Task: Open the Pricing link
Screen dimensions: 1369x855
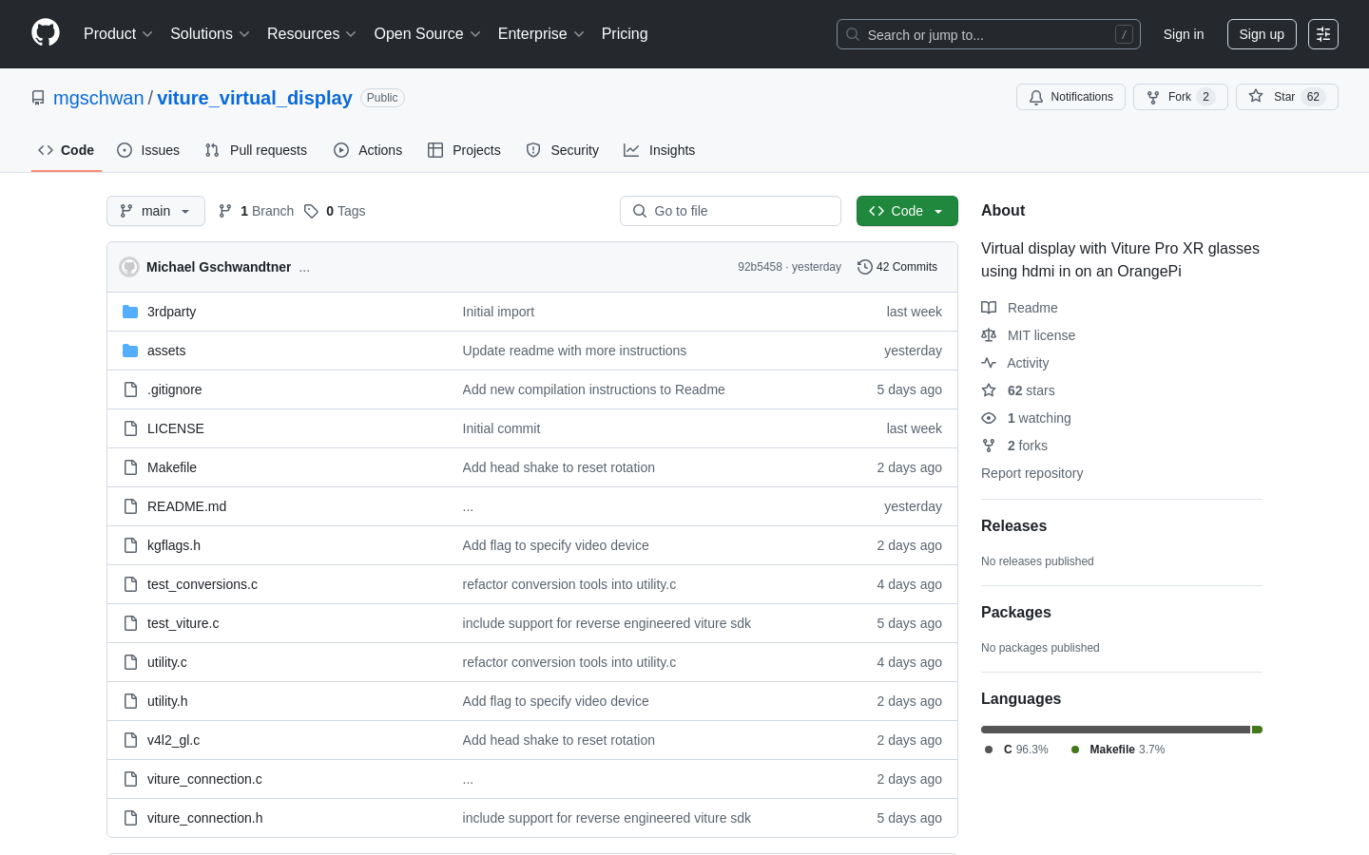Action: (x=625, y=34)
